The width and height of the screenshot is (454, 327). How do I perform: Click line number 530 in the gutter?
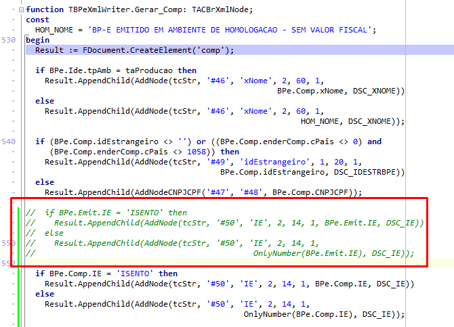click(8, 40)
